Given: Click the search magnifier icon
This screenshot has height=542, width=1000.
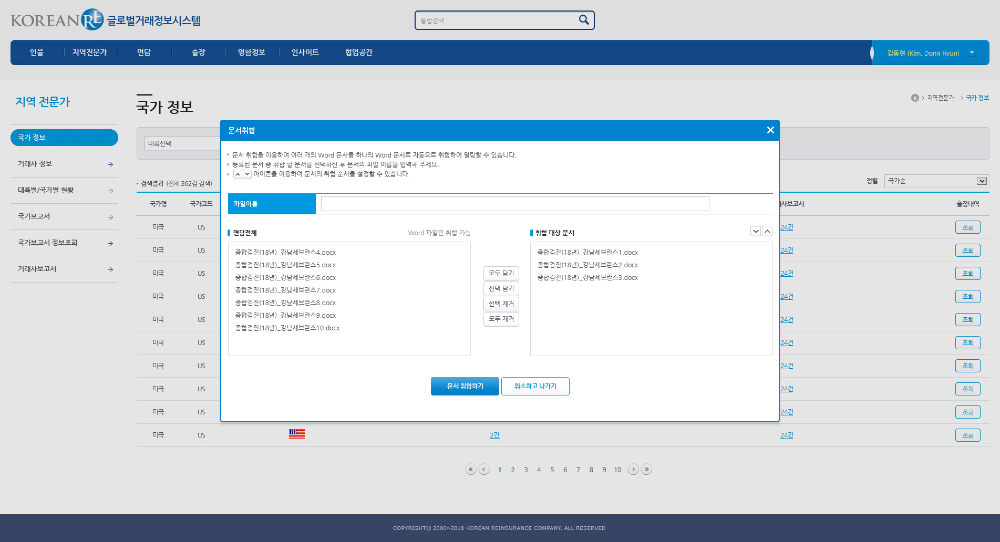Looking at the screenshot, I should point(583,20).
